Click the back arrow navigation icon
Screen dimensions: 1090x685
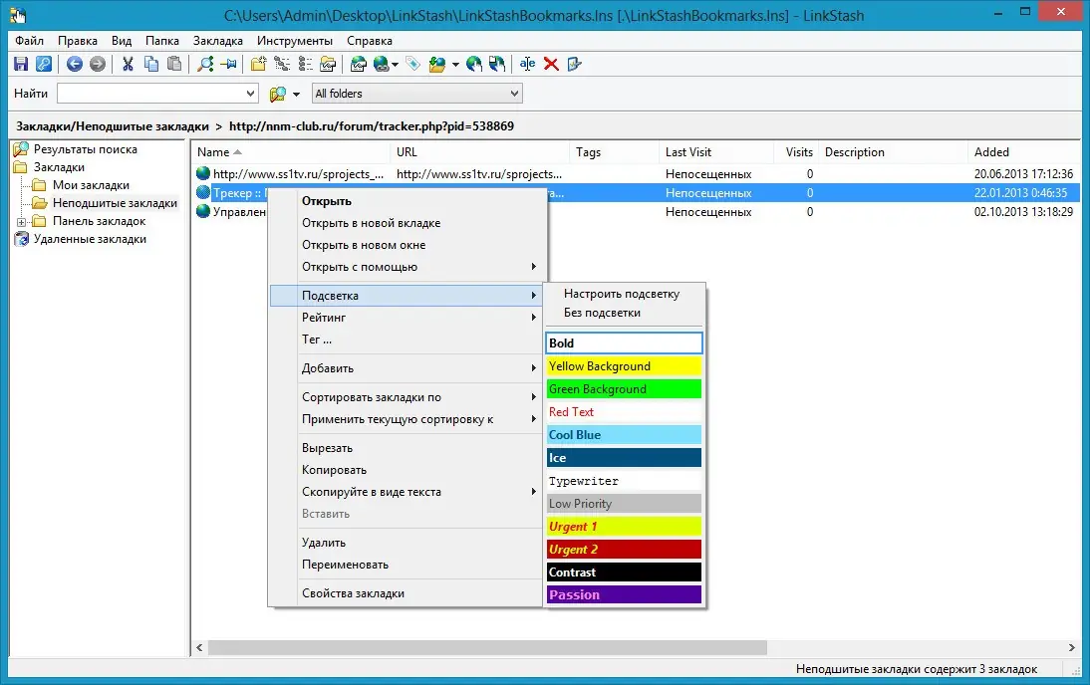pos(75,64)
